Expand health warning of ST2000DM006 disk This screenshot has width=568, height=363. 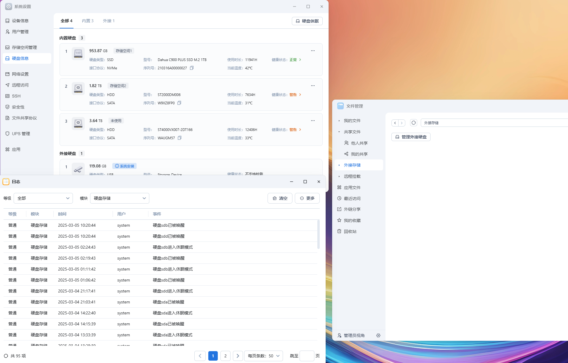pos(300,95)
